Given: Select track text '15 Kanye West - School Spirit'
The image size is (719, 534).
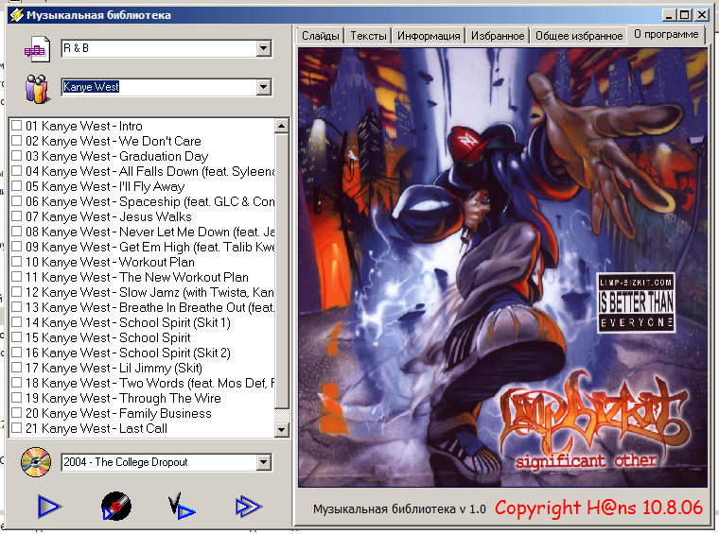Looking at the screenshot, I should (108, 337).
